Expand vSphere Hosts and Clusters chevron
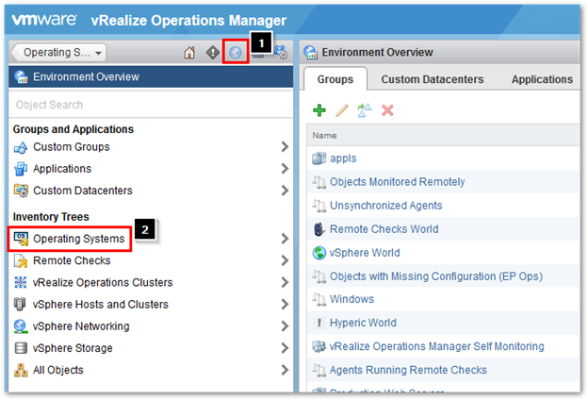Screen dimensions: 588x400 click(x=284, y=305)
